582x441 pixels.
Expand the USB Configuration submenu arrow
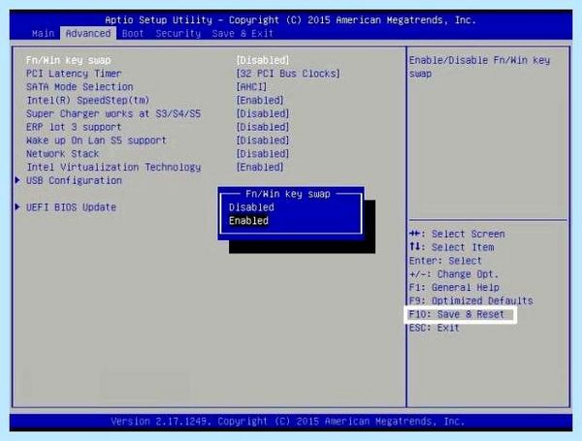(x=17, y=180)
